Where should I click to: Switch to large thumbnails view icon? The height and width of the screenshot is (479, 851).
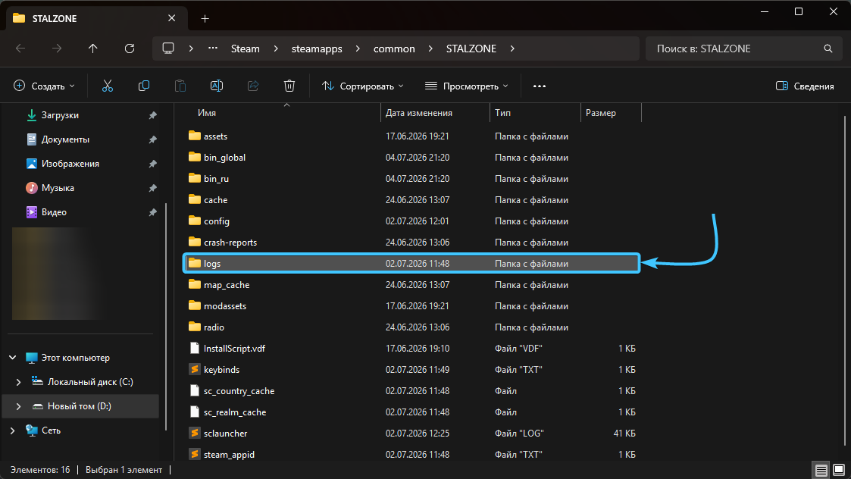(839, 470)
